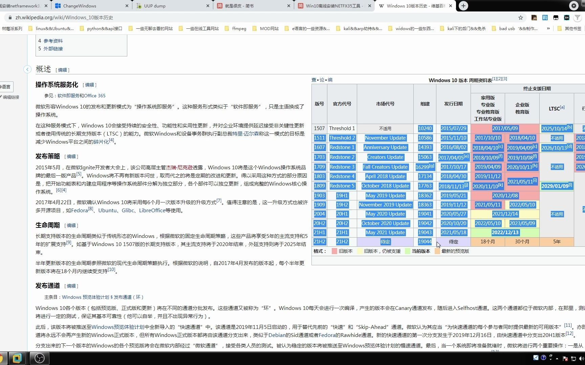Click the system tray volume icon
The height and width of the screenshot is (365, 585).
582,358
